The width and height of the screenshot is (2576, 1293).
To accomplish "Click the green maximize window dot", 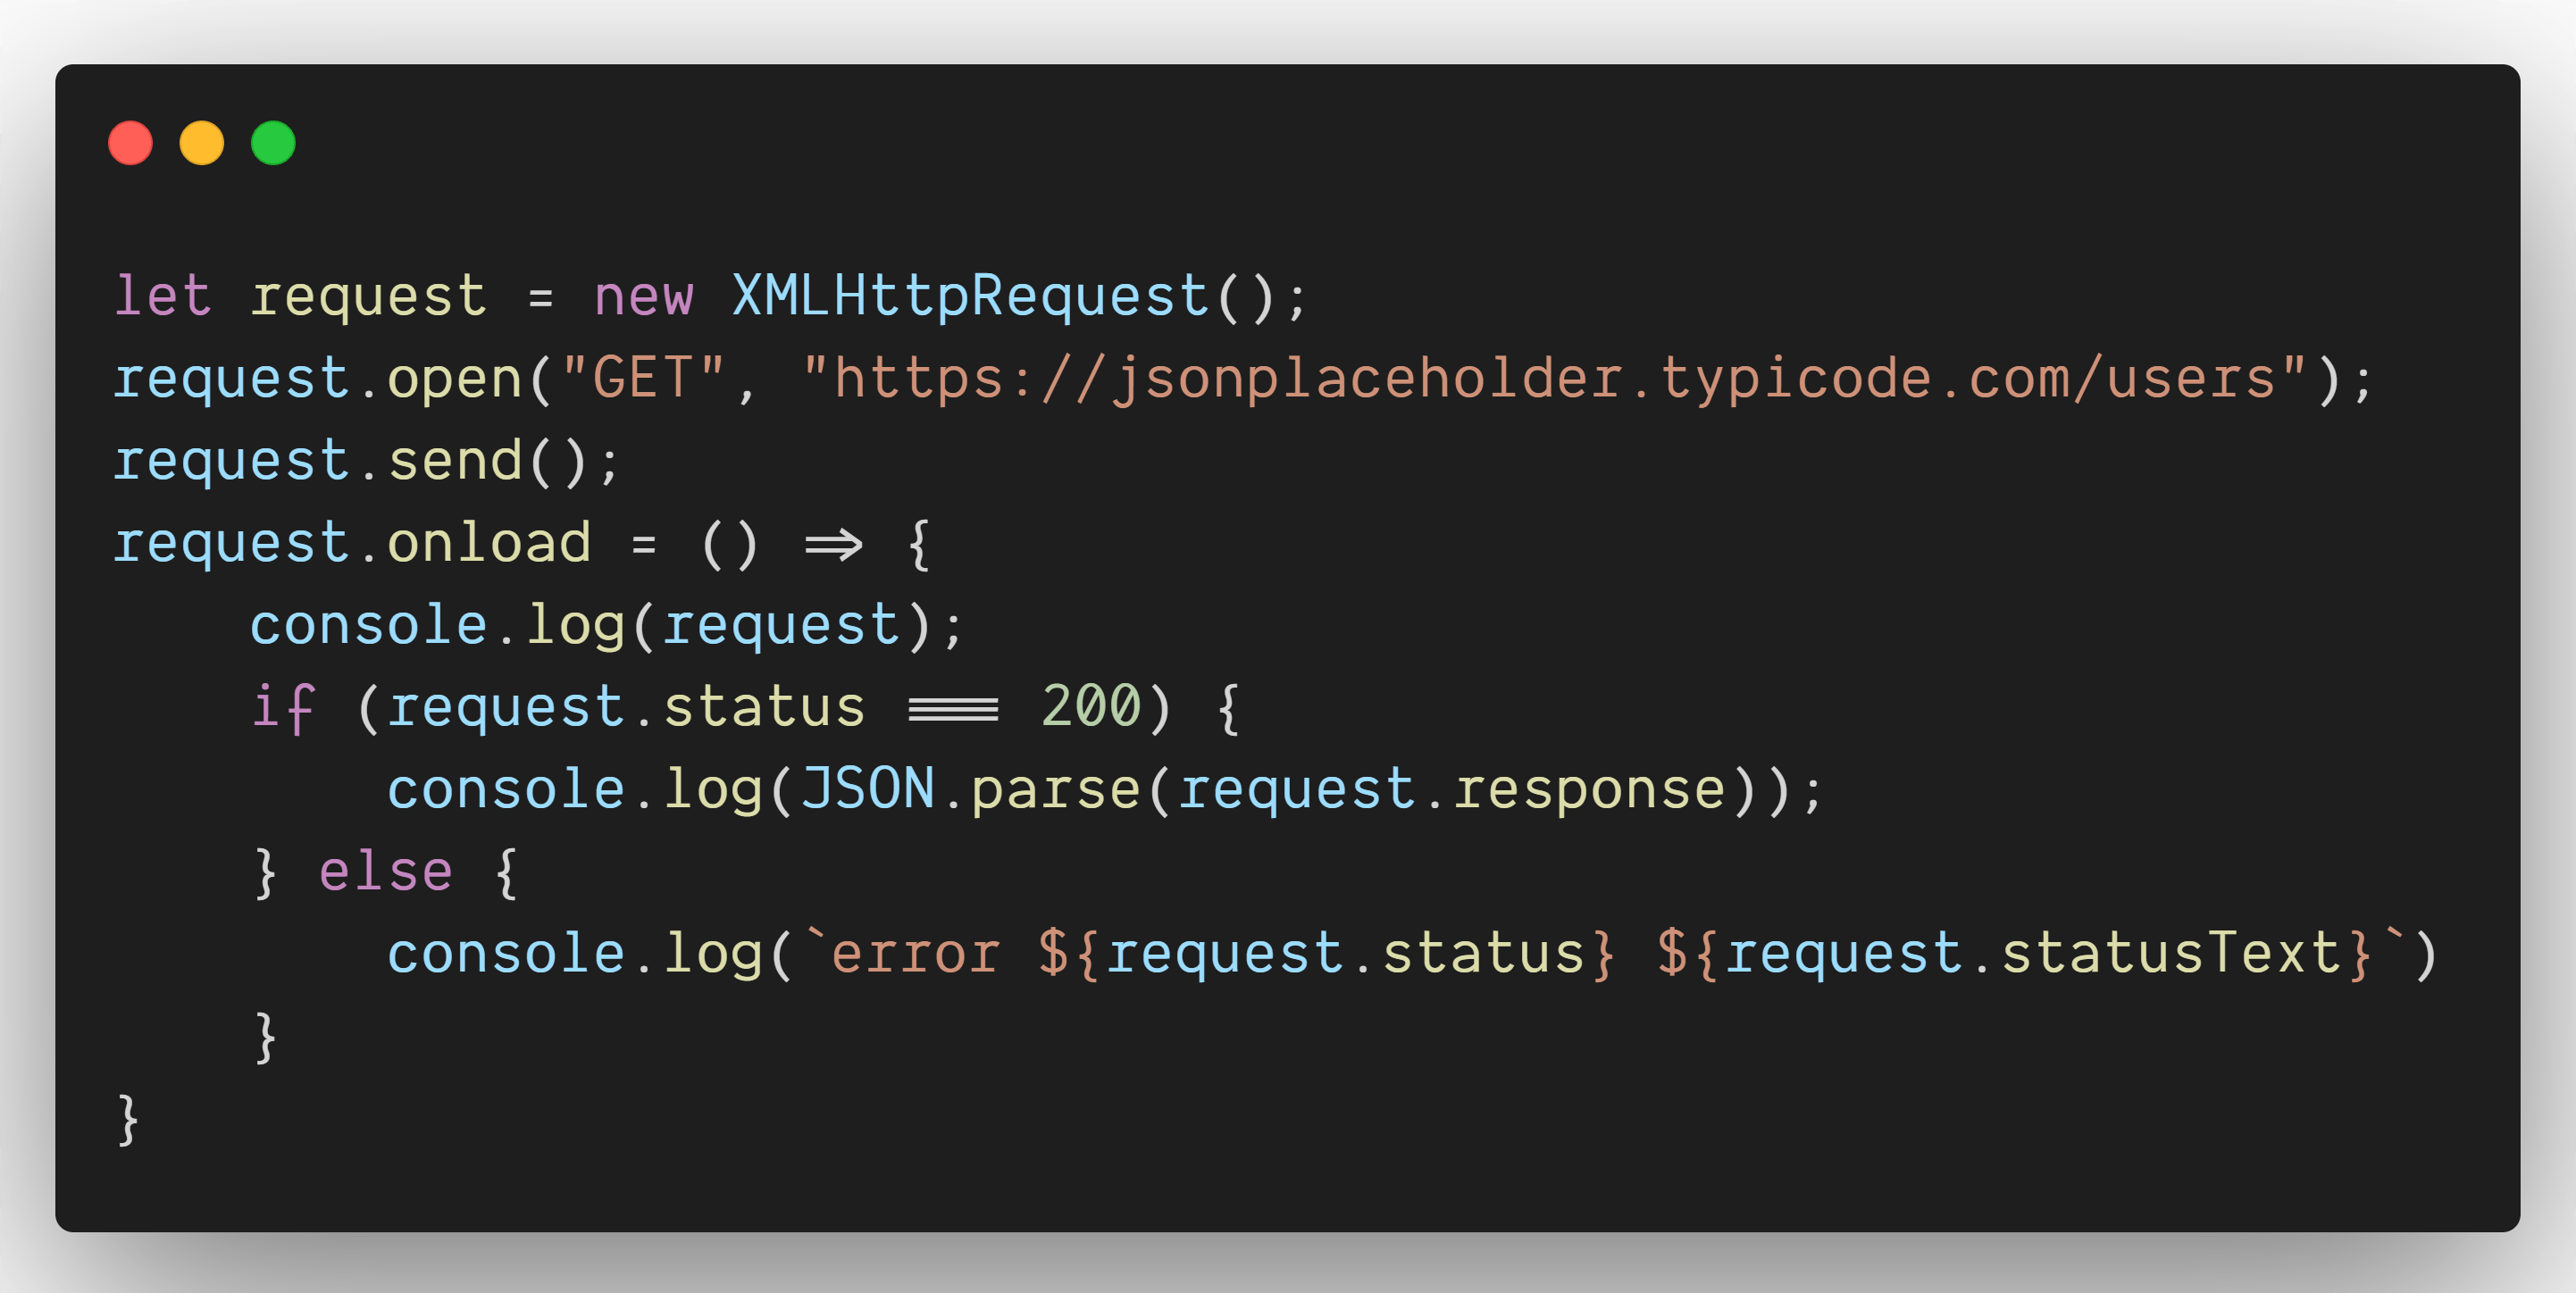I will (x=273, y=143).
